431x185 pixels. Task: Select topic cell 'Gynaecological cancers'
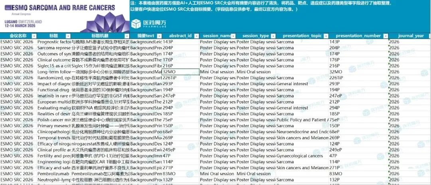coord(302,156)
